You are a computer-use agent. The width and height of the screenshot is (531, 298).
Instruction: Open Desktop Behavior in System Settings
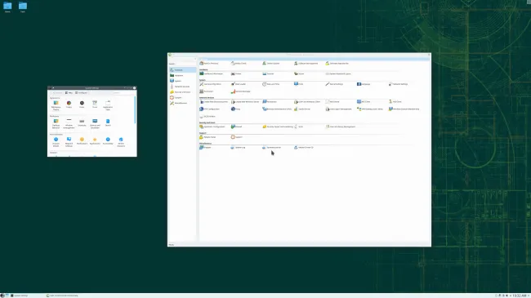[56, 123]
